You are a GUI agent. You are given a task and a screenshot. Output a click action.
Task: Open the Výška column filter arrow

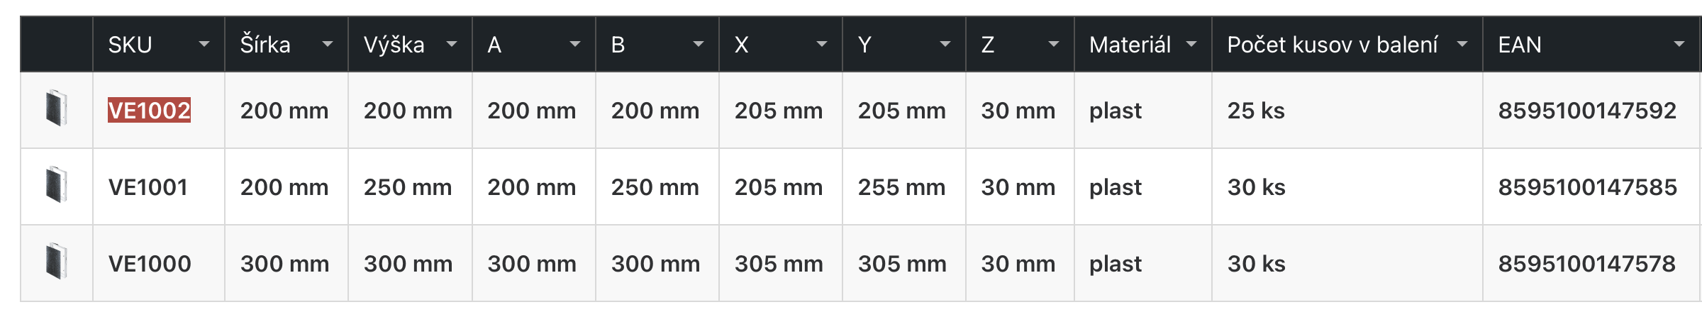(451, 45)
